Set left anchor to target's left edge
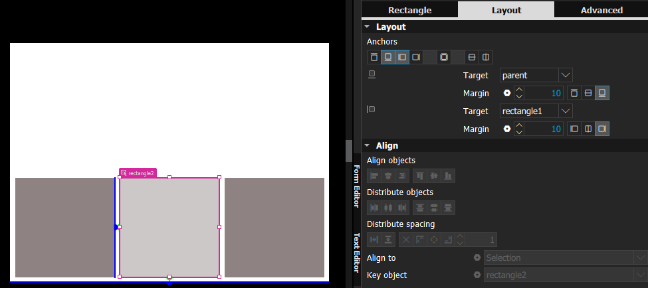 click(574, 129)
